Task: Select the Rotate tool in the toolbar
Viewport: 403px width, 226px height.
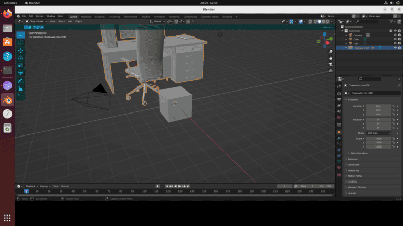Action: pos(21,58)
